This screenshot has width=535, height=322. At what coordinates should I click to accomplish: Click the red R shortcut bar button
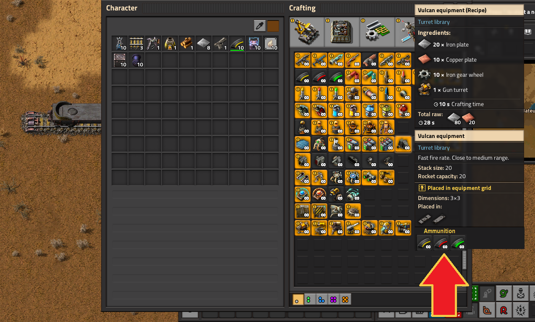pyautogui.click(x=503, y=310)
